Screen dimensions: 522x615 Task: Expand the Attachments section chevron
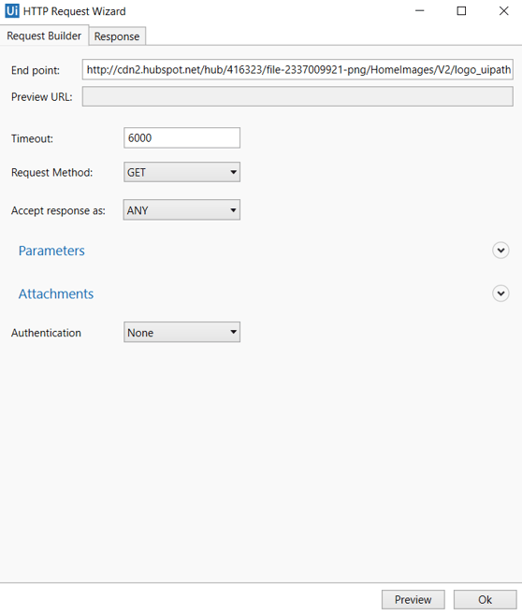pos(500,293)
